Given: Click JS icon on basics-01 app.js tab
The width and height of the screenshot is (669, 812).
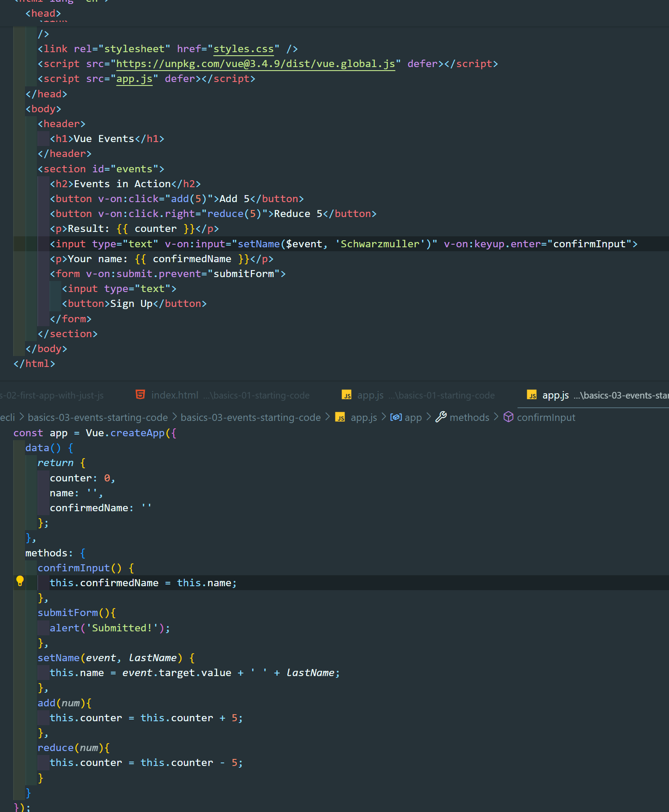Looking at the screenshot, I should pos(347,395).
